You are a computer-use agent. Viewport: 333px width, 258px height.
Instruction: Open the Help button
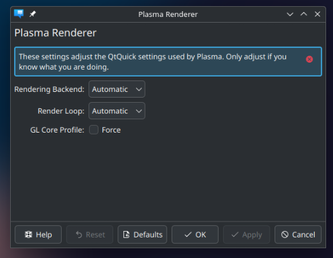38,235
